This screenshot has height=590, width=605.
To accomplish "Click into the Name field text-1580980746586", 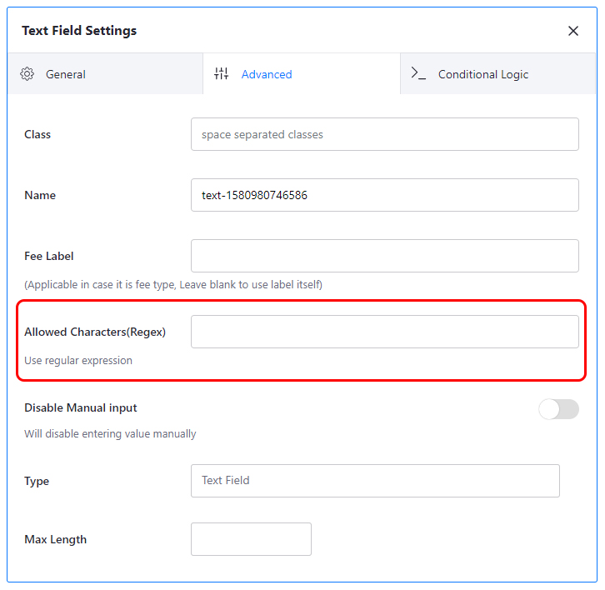I will tap(385, 195).
